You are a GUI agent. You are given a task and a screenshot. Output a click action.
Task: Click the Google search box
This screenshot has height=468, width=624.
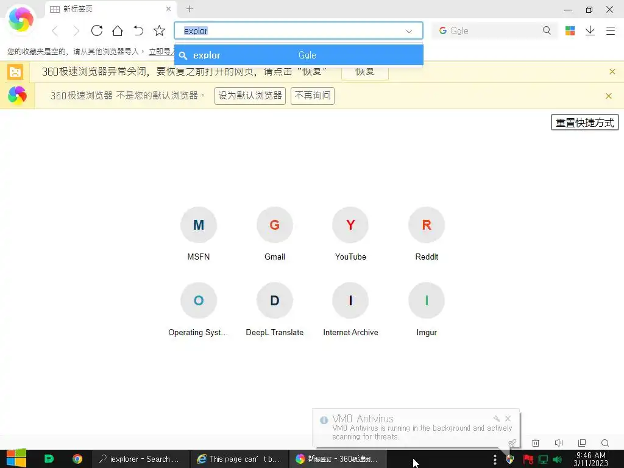(495, 30)
